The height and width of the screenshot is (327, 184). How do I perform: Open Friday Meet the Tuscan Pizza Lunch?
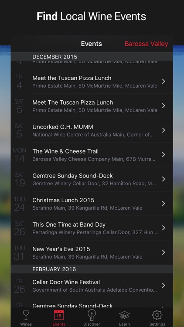tap(92, 82)
